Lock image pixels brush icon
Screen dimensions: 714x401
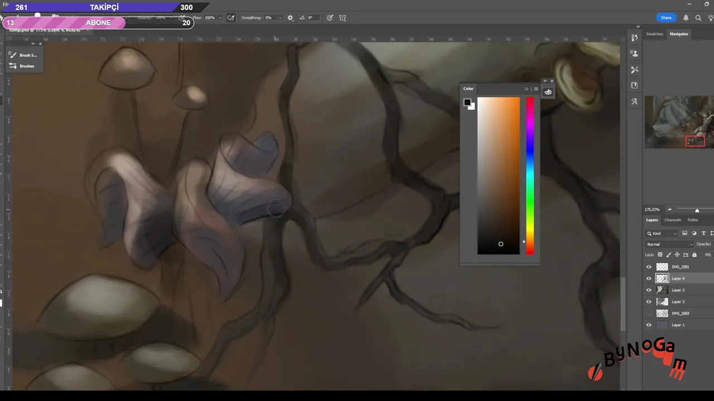pyautogui.click(x=669, y=255)
